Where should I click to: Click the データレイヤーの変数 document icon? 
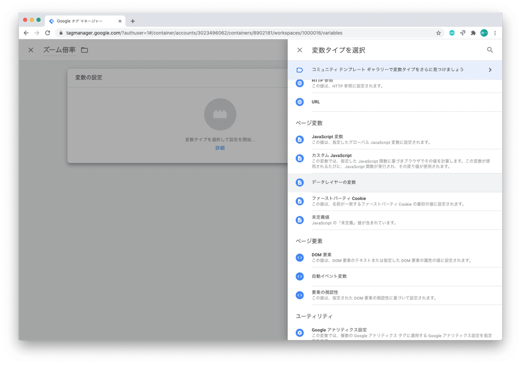[x=300, y=182]
